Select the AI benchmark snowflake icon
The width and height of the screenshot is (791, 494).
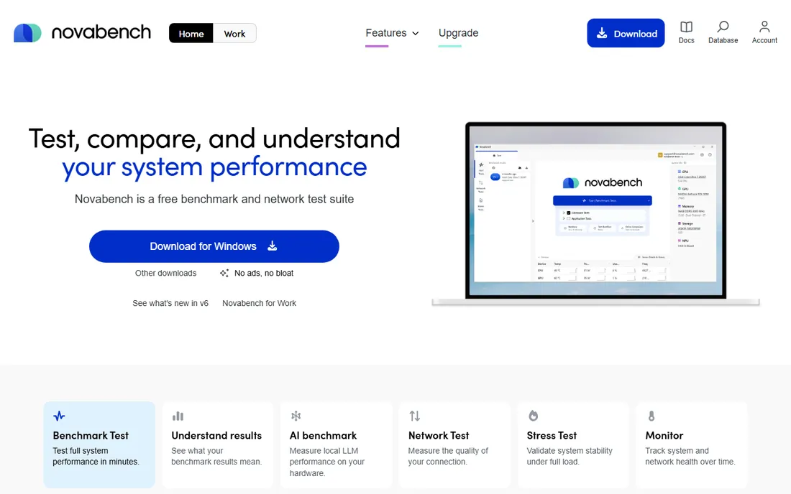coord(296,416)
